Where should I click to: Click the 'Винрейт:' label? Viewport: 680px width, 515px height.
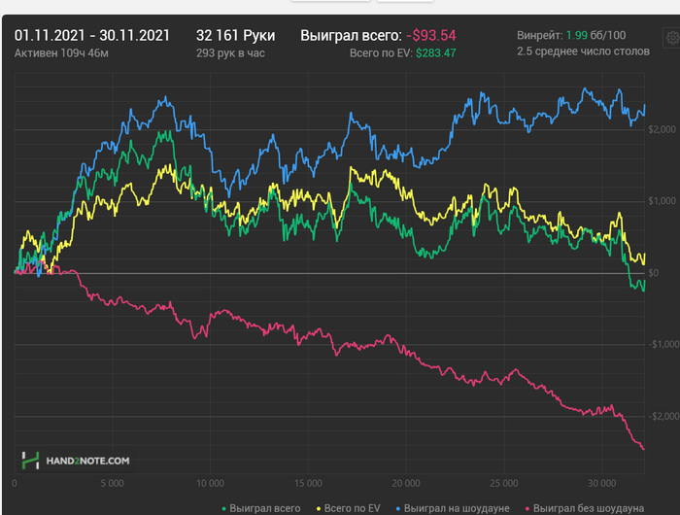(539, 35)
